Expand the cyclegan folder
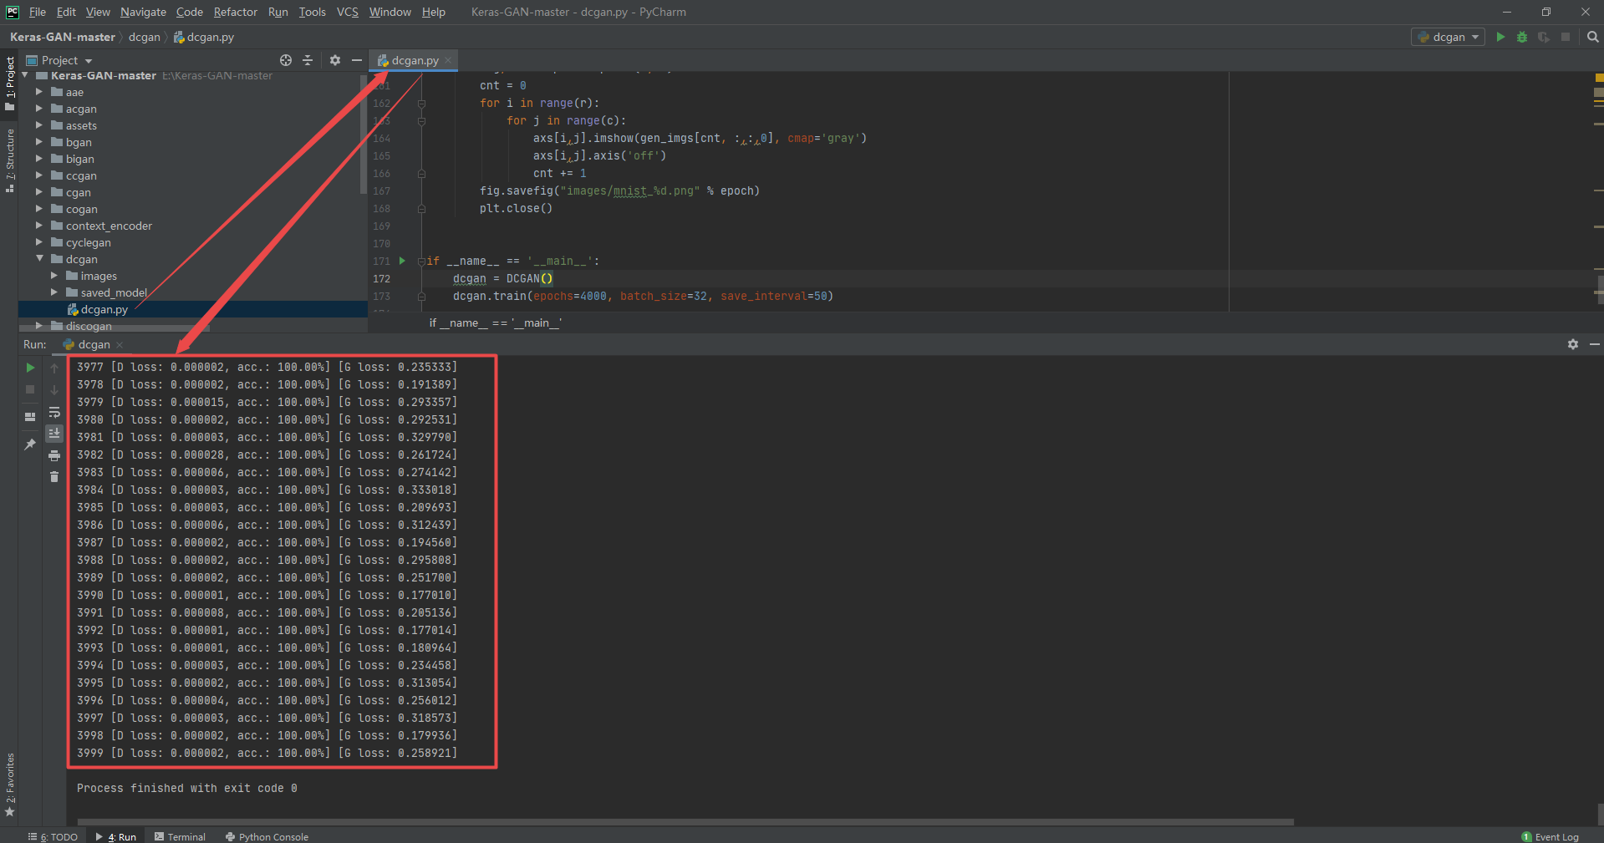The height and width of the screenshot is (843, 1604). click(38, 242)
